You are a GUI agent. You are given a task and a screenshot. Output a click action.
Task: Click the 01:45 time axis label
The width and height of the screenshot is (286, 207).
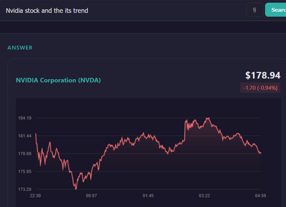click(x=148, y=196)
